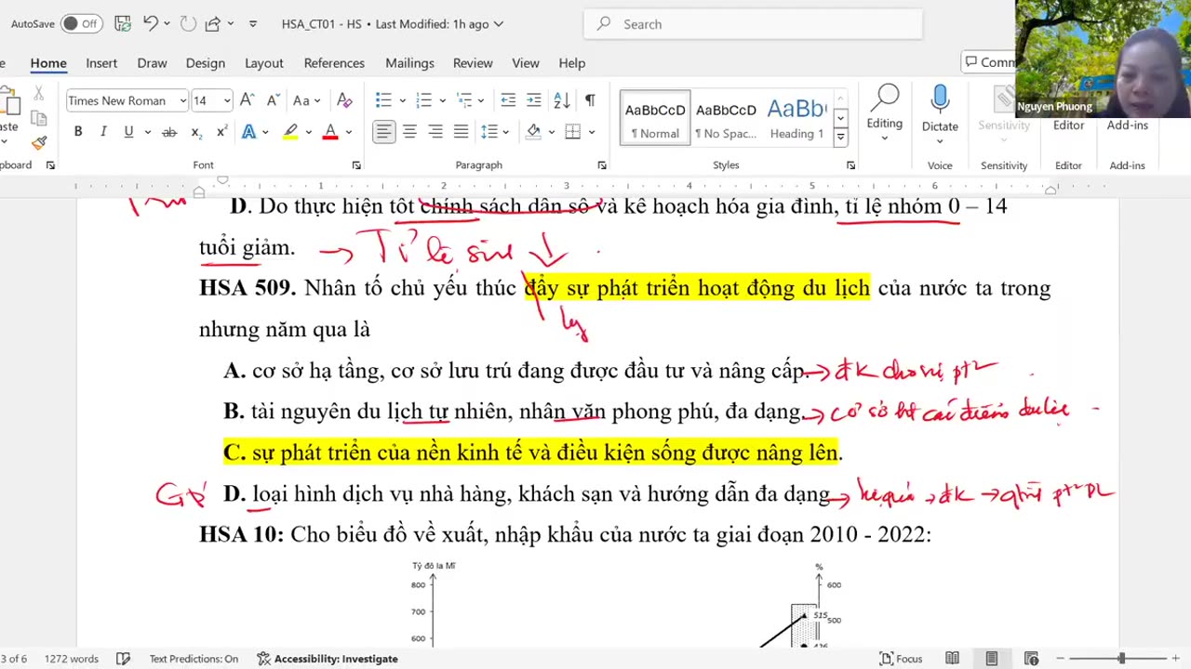Image resolution: width=1191 pixels, height=669 pixels.
Task: Apply the No Spacing style
Action: pos(726,118)
